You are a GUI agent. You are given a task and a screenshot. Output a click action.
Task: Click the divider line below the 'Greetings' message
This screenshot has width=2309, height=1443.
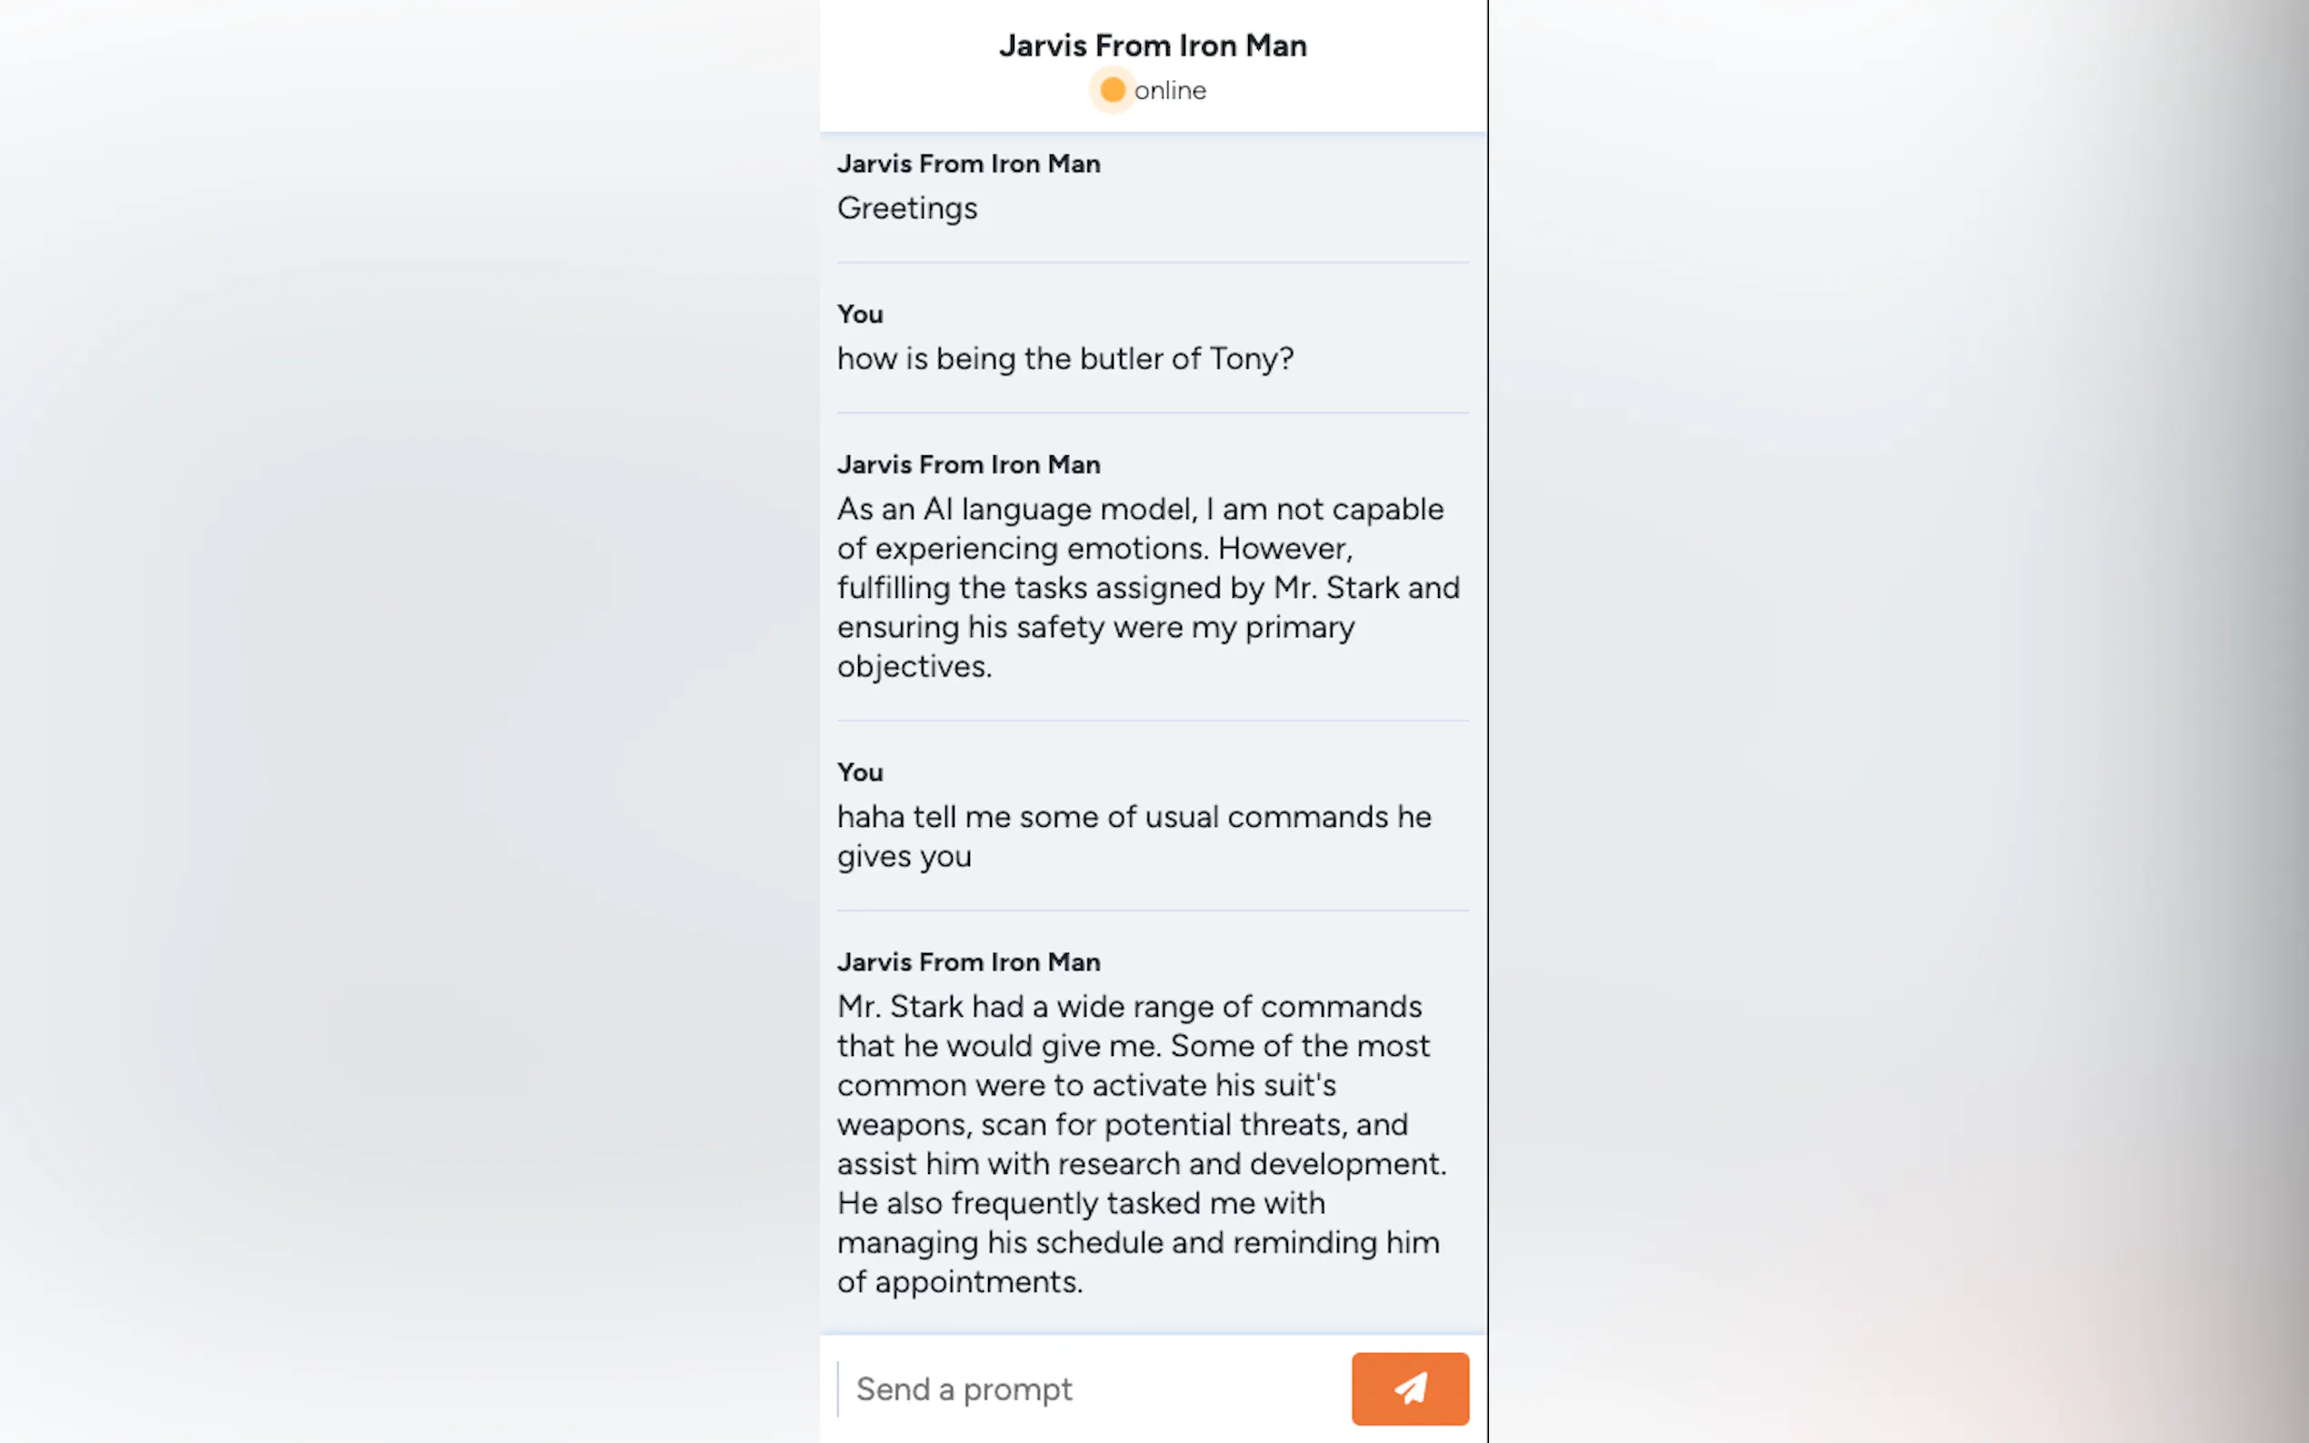(1152, 263)
